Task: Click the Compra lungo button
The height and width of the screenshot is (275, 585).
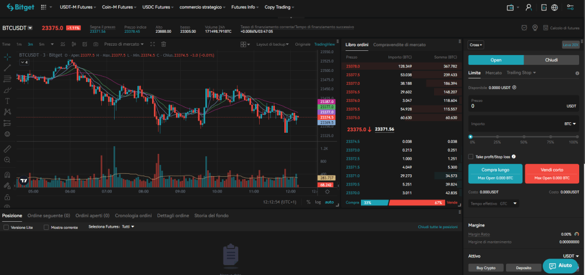Action: point(495,174)
